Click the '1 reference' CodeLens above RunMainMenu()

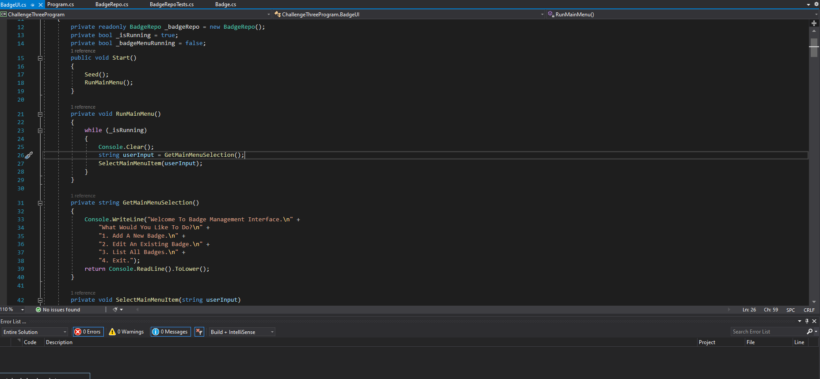83,107
